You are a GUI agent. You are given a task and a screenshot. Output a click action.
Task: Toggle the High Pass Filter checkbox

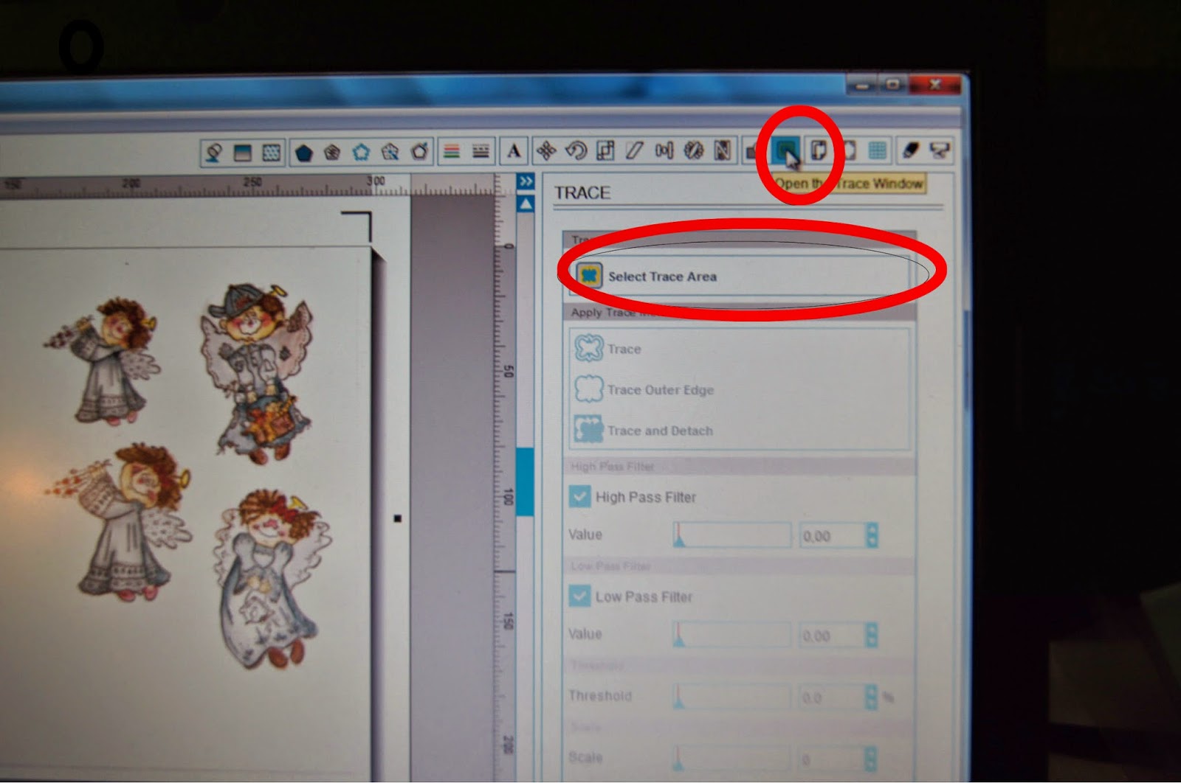(x=579, y=497)
